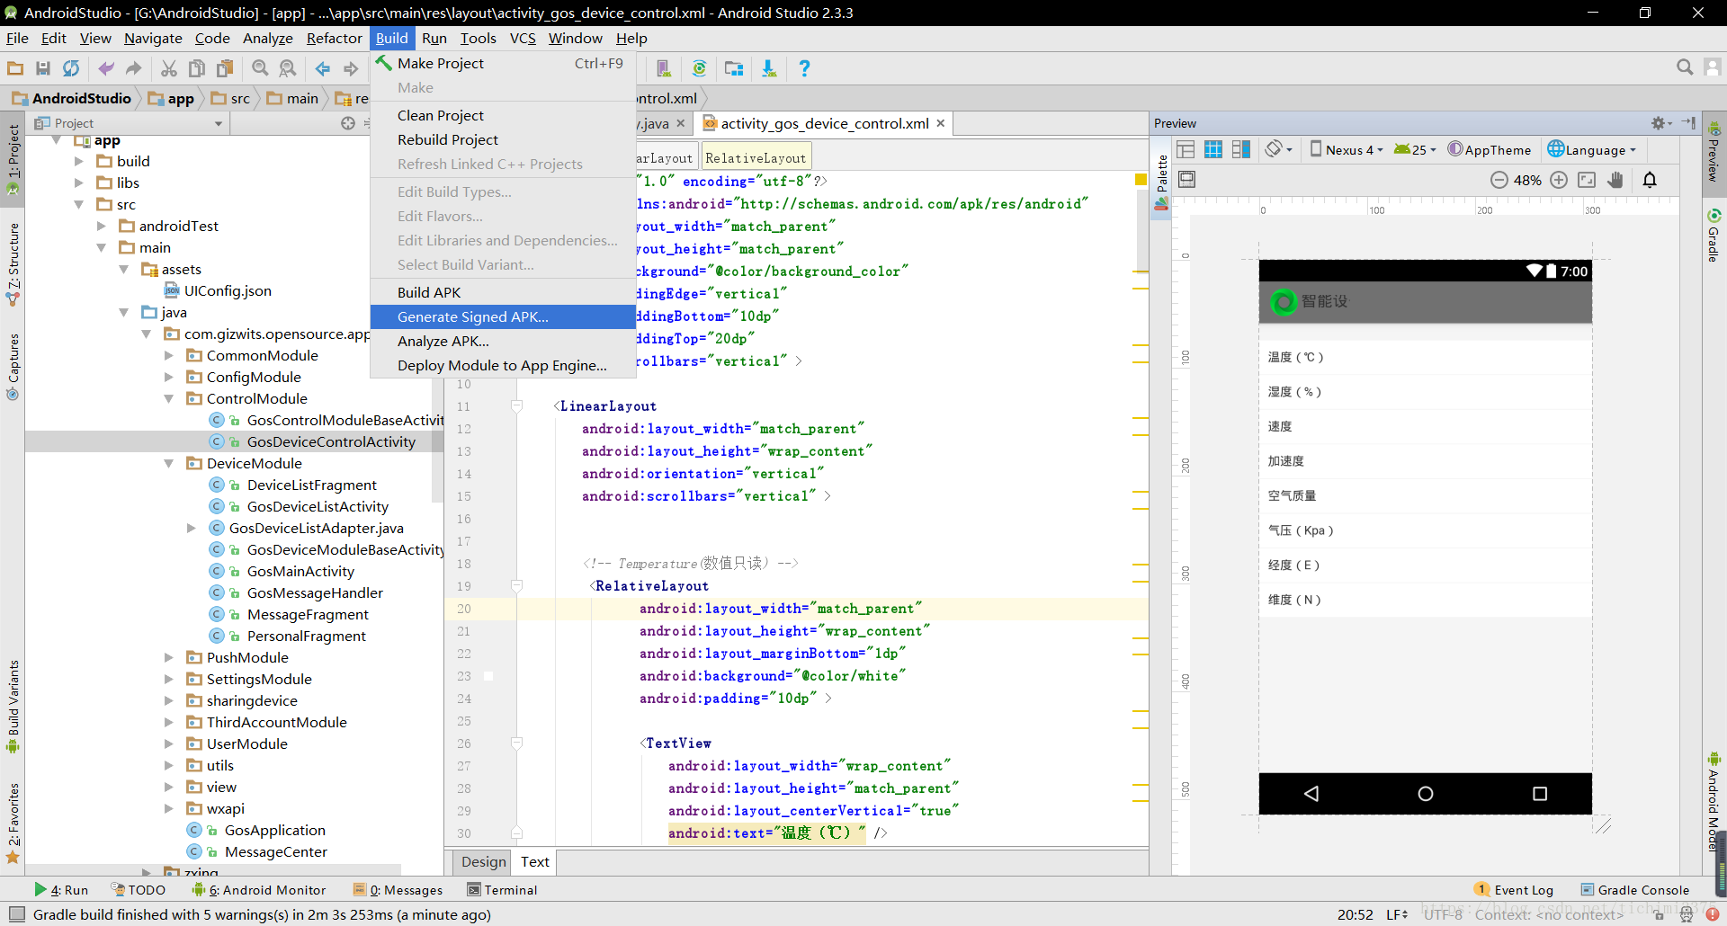Open the TODO tool window
The height and width of the screenshot is (926, 1727).
pyautogui.click(x=138, y=890)
